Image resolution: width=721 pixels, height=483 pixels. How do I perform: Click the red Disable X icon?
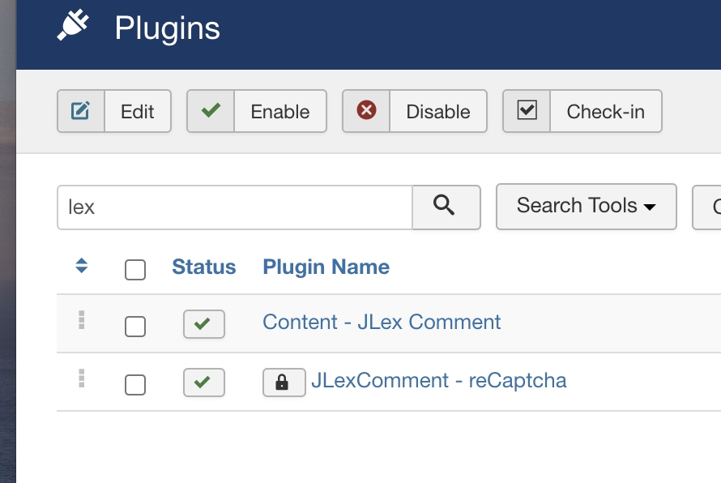366,111
